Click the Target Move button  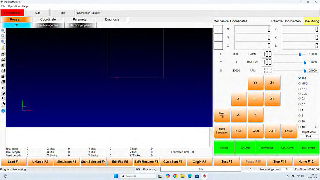(309, 132)
